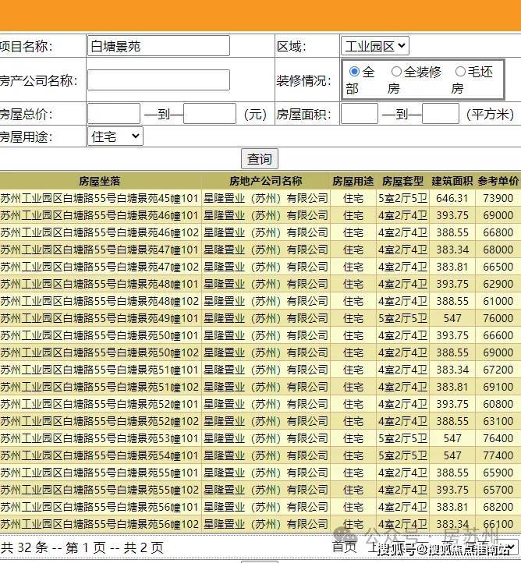Open the 区域 dropdown showing 工业园区
Image resolution: width=521 pixels, height=563 pixels.
[x=375, y=46]
